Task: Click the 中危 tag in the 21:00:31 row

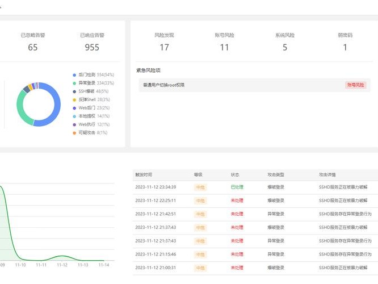Action: tap(200, 268)
